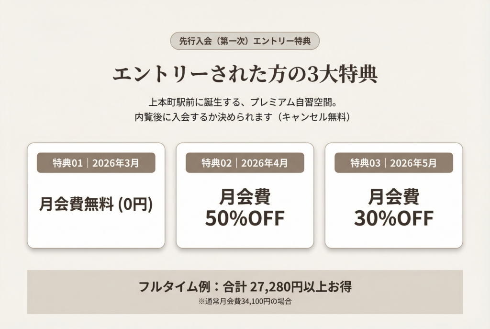
Task: Click the 月会費 50%OFF text
Action: (245, 207)
